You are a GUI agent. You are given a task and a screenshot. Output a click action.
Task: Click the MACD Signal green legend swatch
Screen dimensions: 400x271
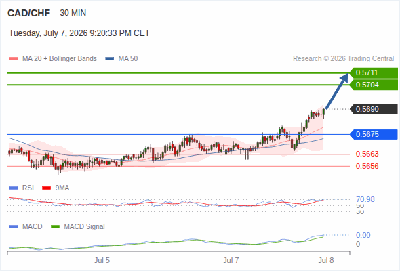(55, 227)
